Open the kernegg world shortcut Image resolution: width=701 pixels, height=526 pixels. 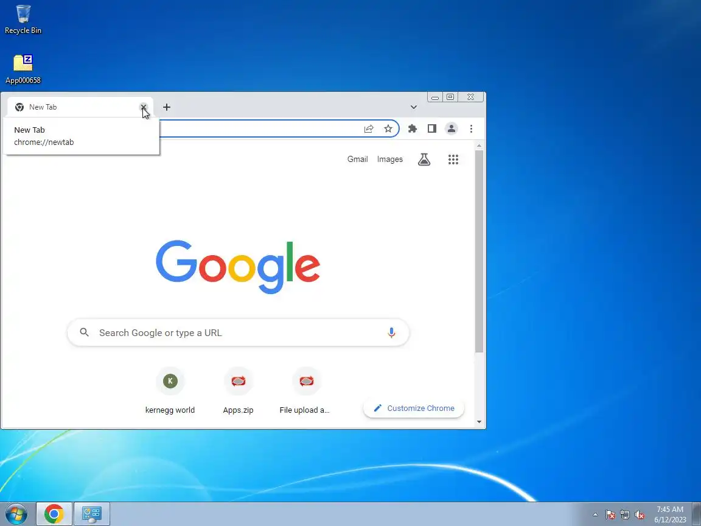pyautogui.click(x=170, y=391)
